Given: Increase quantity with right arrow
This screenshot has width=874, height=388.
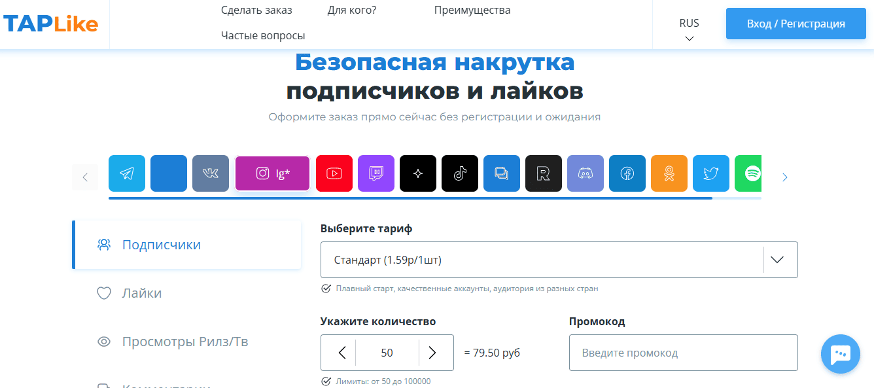Looking at the screenshot, I should click(432, 353).
